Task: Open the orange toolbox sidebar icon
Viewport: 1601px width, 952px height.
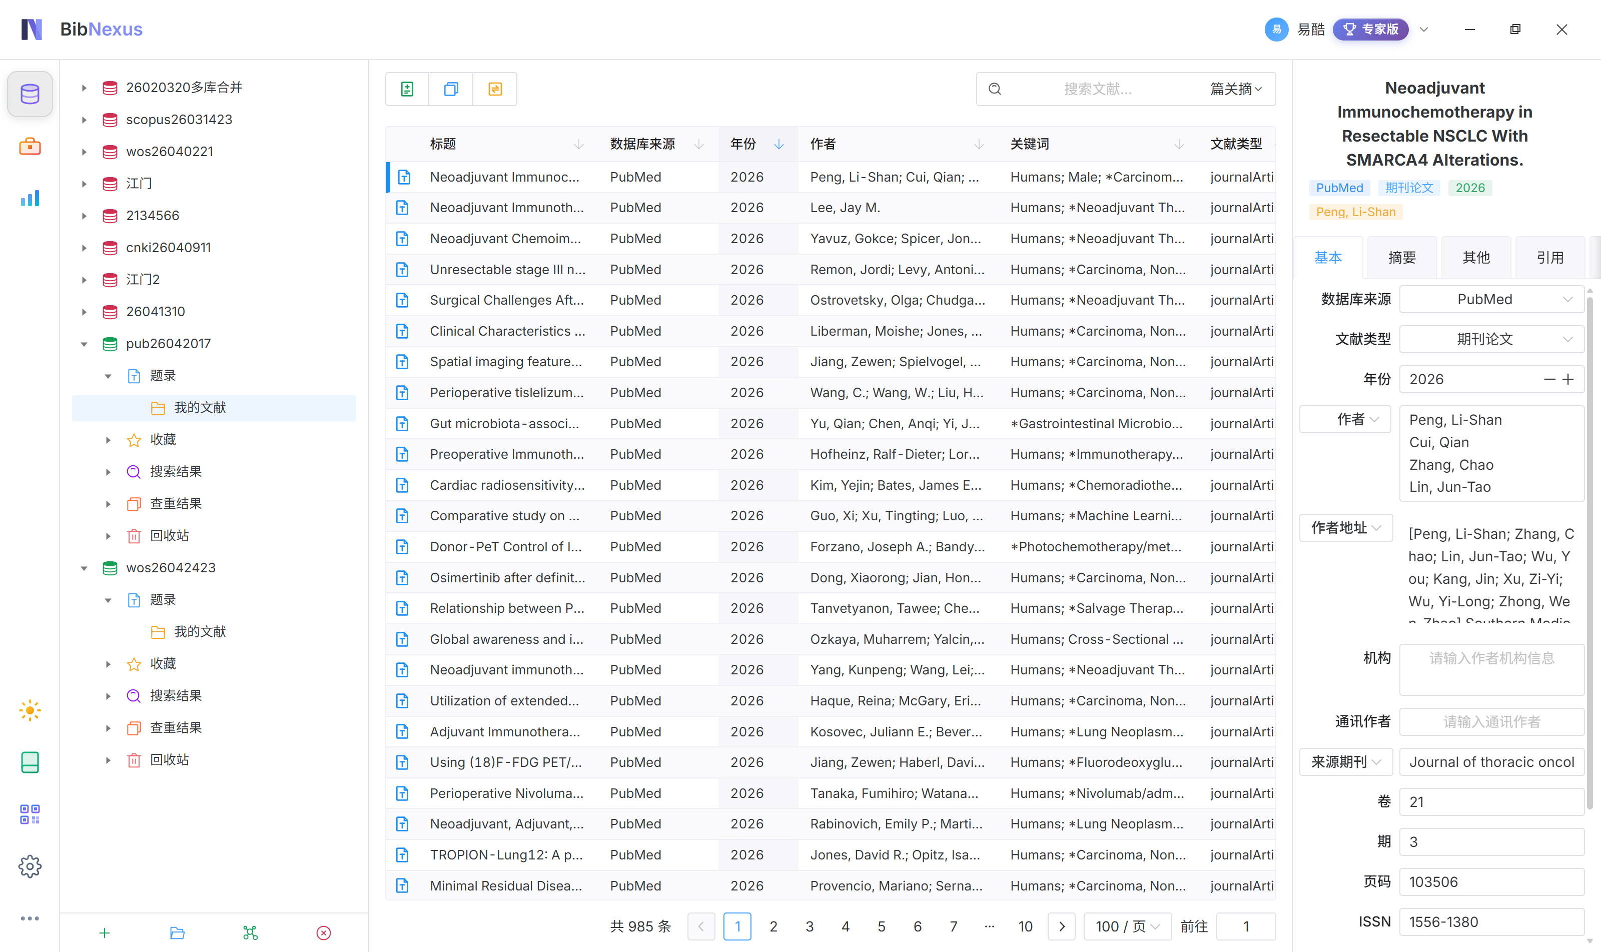Action: 30,147
